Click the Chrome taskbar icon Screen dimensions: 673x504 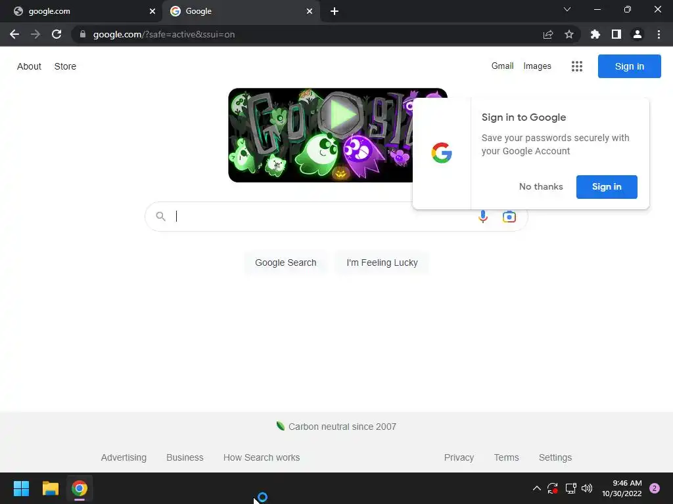coord(80,488)
